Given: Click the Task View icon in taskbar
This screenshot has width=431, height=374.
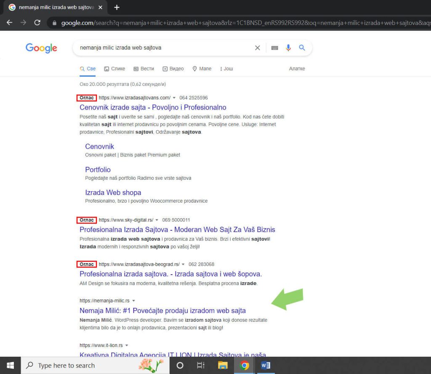Looking at the screenshot, I should click(200, 365).
